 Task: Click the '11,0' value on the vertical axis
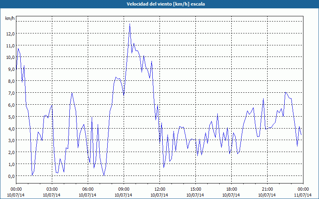coord(10,46)
